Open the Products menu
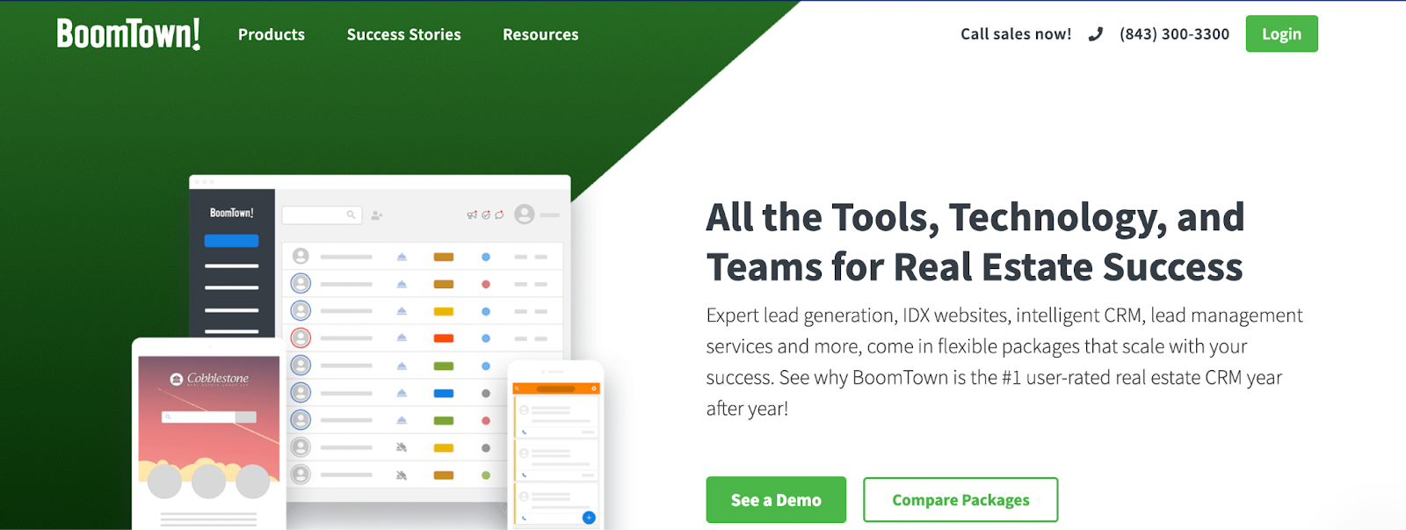This screenshot has height=530, width=1406. pos(272,34)
